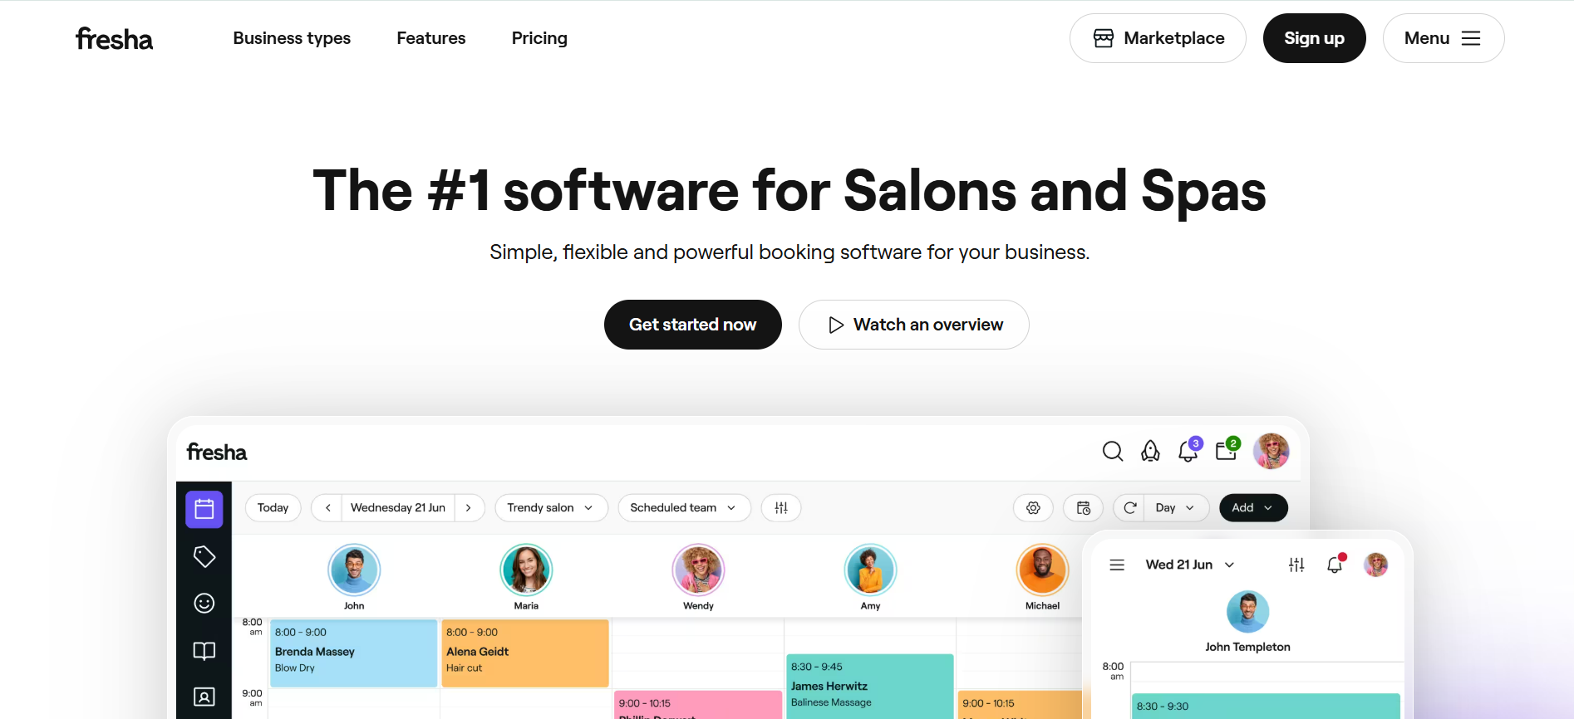
Task: Open James Herwitz Balinese Massage appointment
Action: point(870,687)
